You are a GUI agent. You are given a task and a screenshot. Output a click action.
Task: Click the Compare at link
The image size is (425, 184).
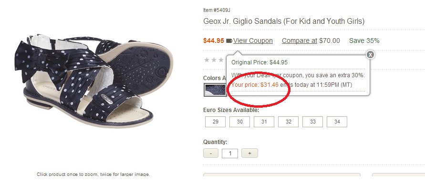[300, 41]
